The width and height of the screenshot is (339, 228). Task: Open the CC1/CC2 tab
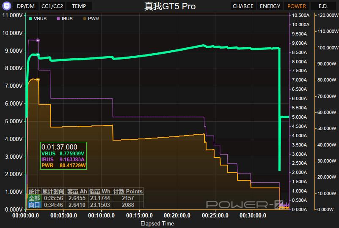pos(52,6)
